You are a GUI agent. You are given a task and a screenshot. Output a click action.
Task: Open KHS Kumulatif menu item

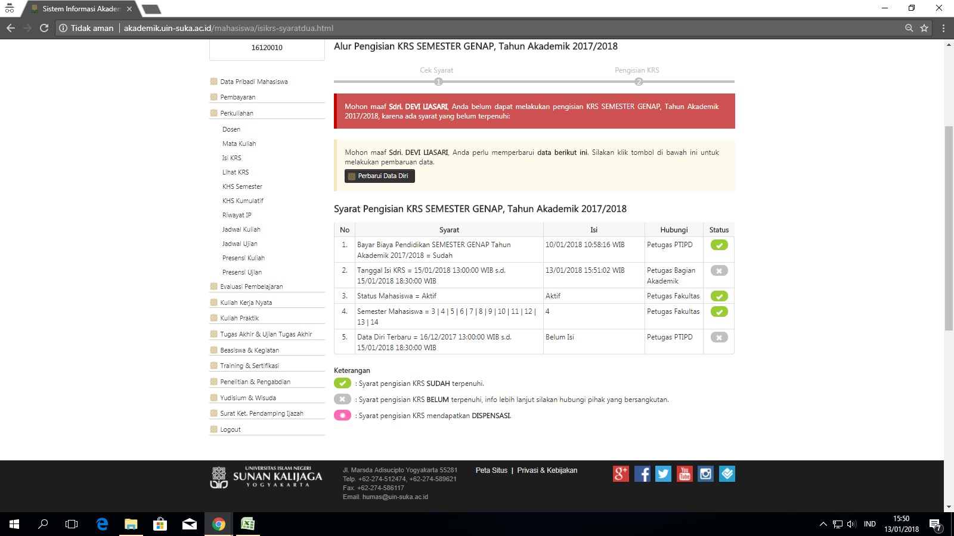(243, 201)
